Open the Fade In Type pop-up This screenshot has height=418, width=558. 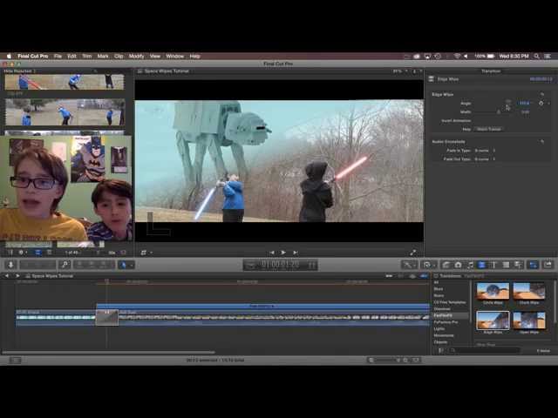pos(485,151)
